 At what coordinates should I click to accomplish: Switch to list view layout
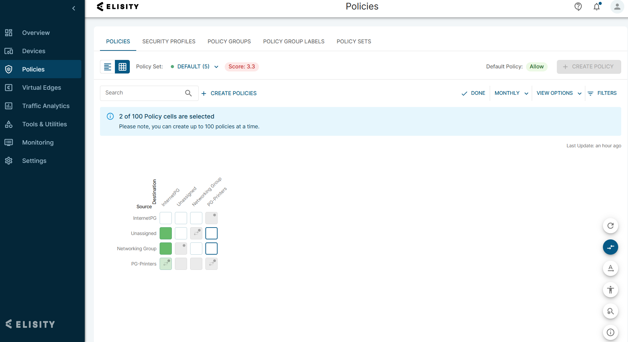(x=107, y=67)
